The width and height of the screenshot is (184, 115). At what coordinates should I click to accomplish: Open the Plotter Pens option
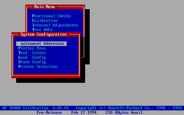click(32, 48)
